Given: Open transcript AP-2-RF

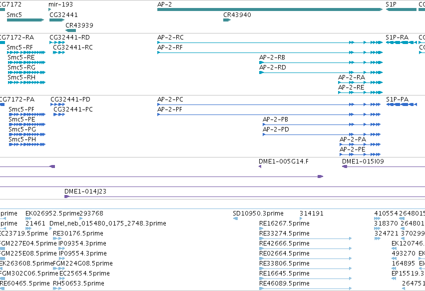Looking at the screenshot, I should tap(270, 52).
